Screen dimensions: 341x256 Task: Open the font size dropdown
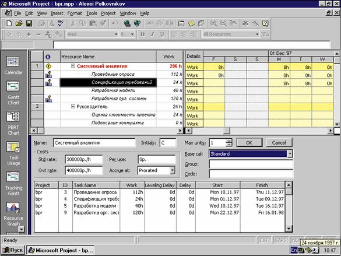[x=132, y=34]
